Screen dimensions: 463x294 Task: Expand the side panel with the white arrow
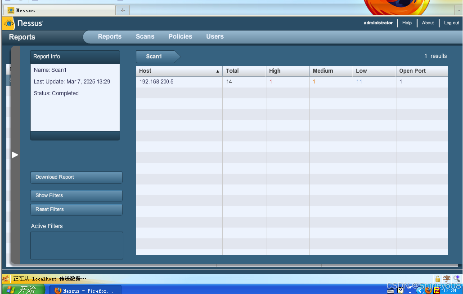15,155
